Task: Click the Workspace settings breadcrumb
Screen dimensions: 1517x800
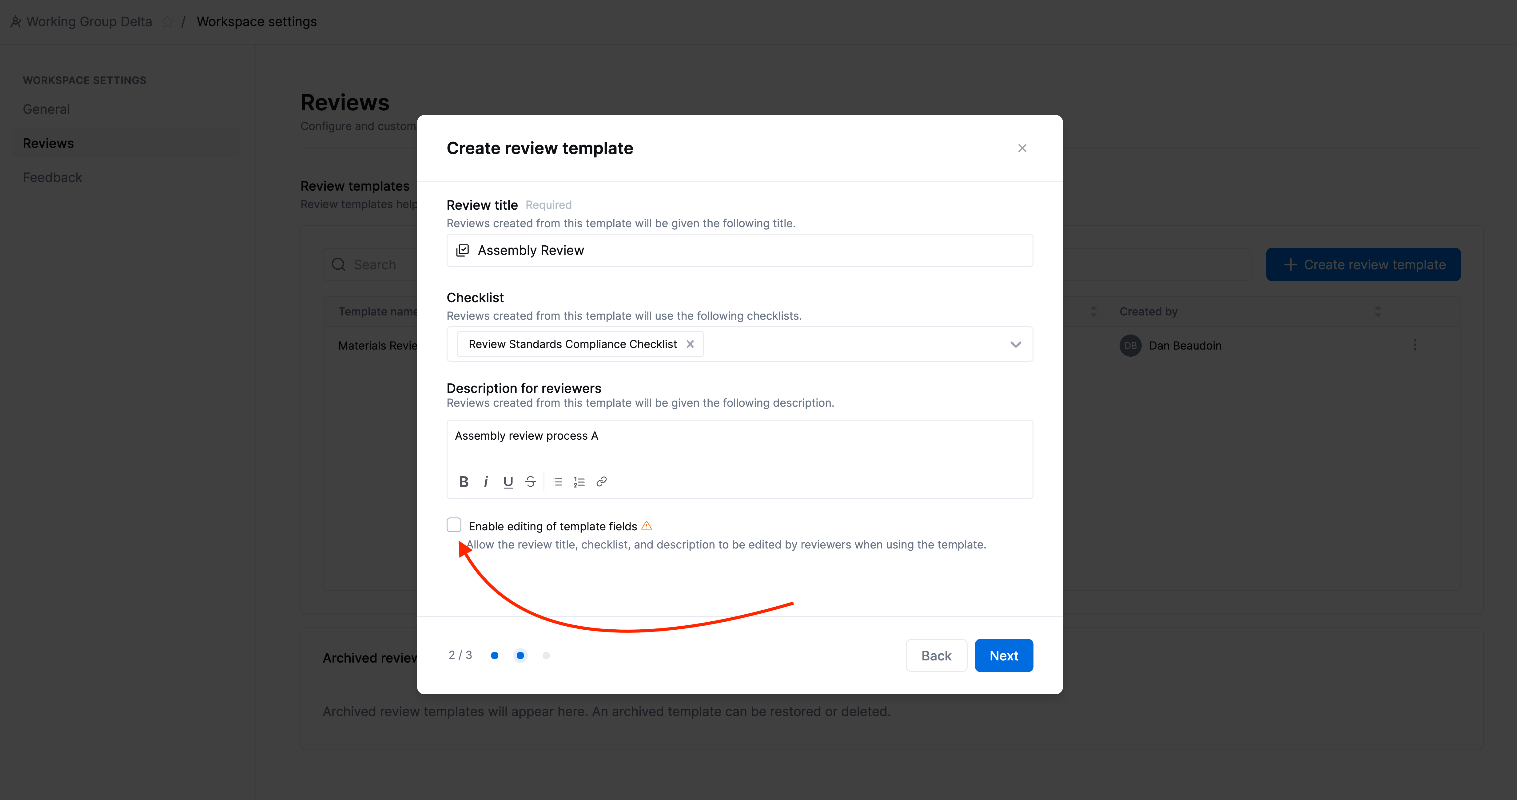Action: coord(257,22)
